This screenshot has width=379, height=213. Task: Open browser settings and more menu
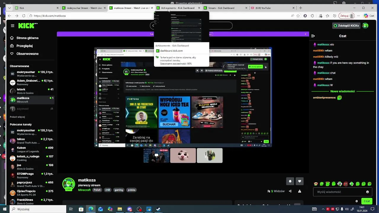point(359,16)
